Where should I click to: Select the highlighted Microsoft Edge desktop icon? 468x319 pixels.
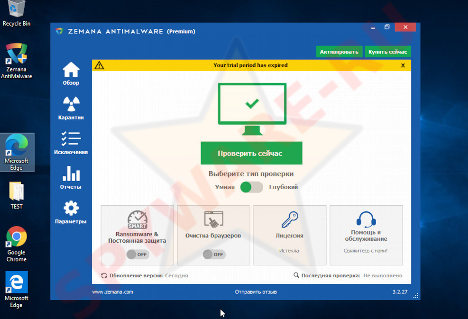point(17,152)
